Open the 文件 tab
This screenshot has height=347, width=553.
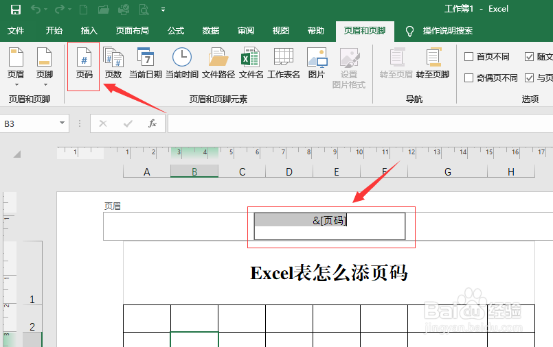16,31
